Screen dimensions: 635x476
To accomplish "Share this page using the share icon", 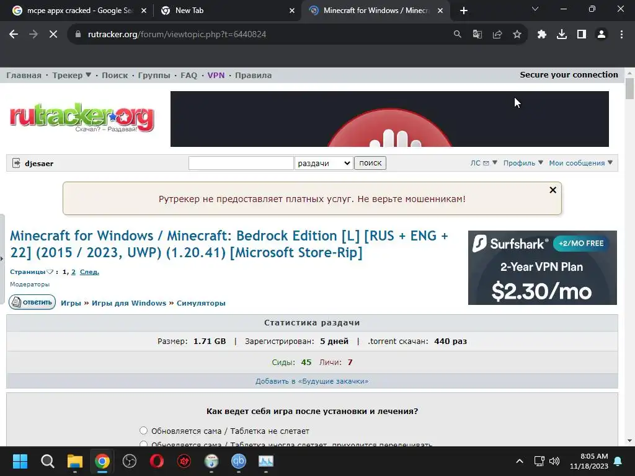I will coord(497,35).
